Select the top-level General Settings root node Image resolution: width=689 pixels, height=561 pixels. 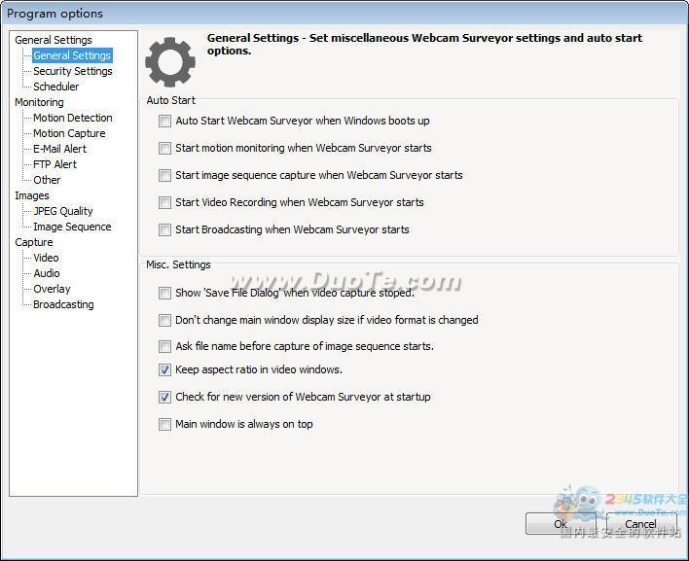click(x=54, y=40)
